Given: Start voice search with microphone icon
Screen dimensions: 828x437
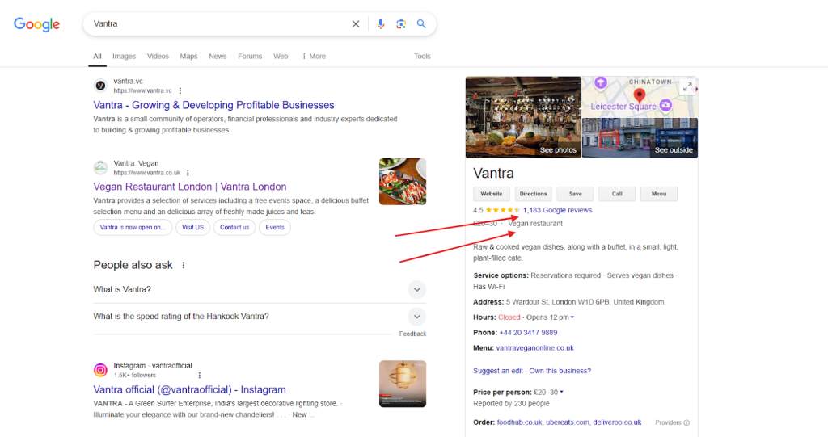Looking at the screenshot, I should (381, 24).
